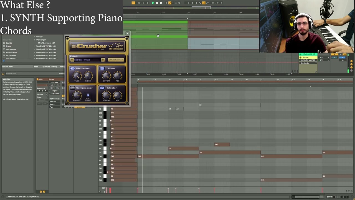Close the CamelCrusher plugin window
This screenshot has width=355, height=200.
point(127,34)
